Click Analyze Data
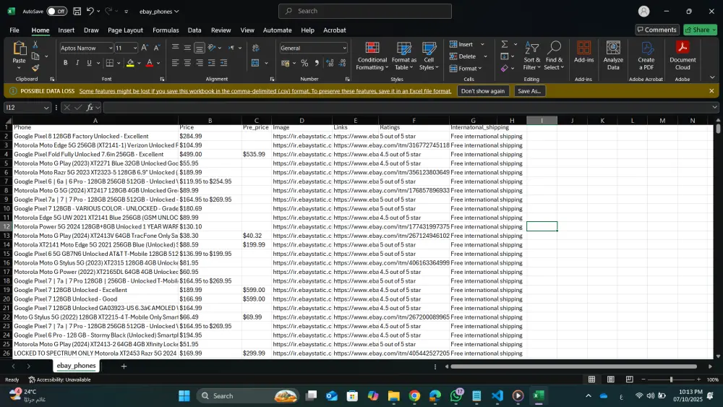 point(613,56)
